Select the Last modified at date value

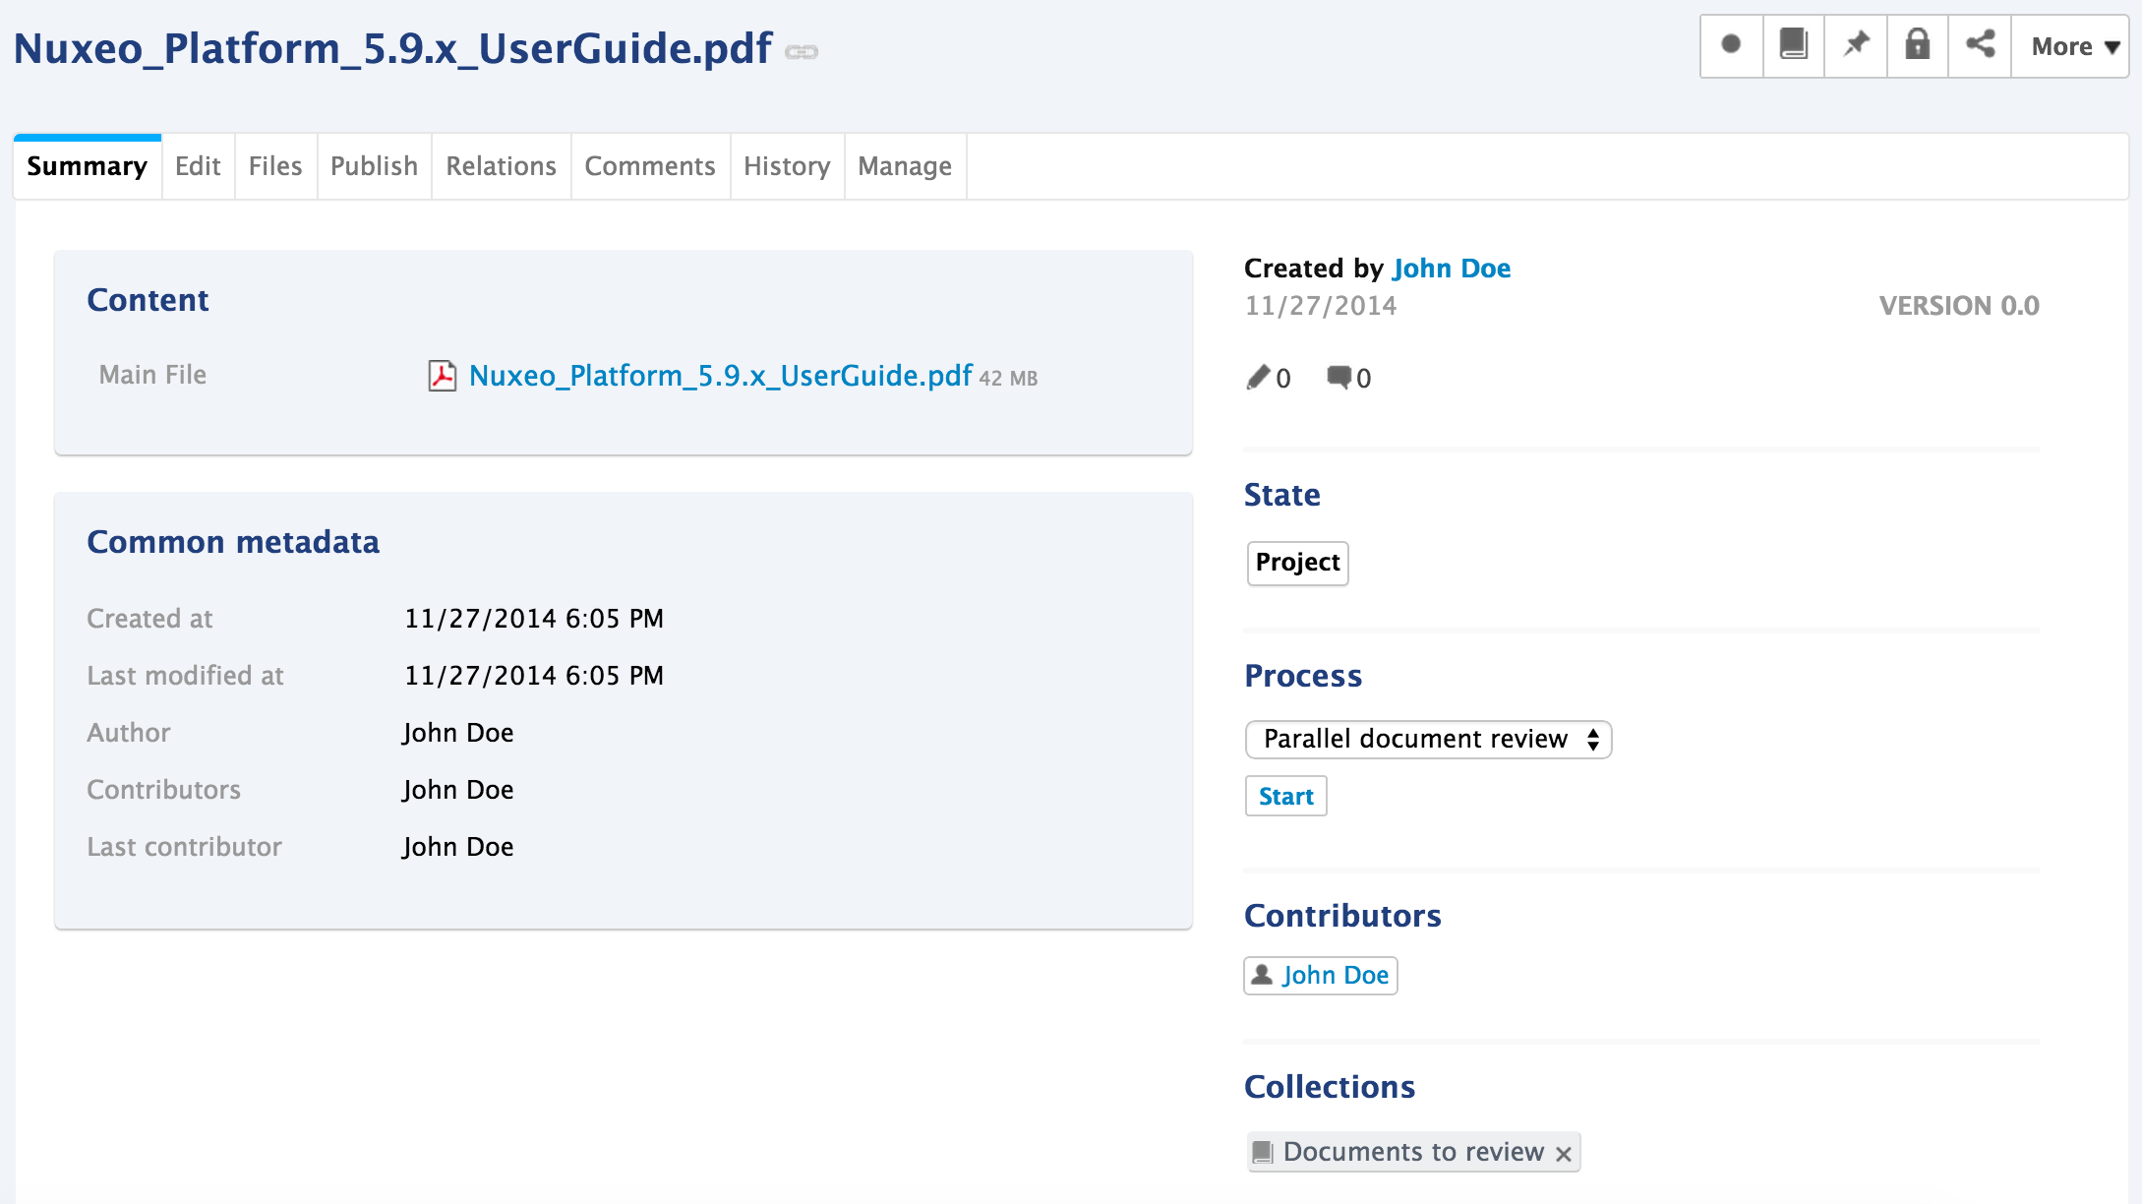click(x=534, y=676)
